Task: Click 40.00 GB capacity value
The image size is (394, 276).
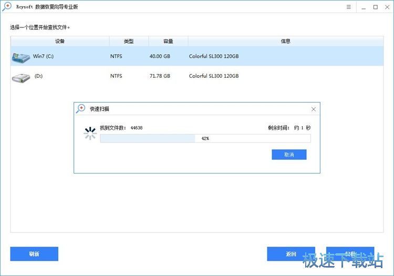Action: pyautogui.click(x=160, y=56)
